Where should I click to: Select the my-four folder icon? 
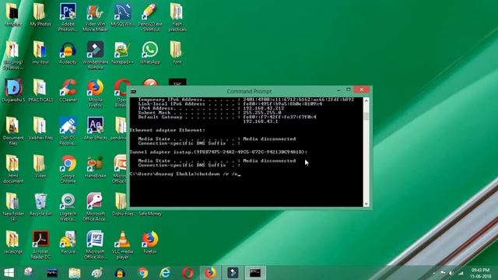40,53
